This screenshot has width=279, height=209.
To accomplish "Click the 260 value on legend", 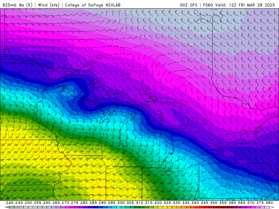I will [47, 203].
